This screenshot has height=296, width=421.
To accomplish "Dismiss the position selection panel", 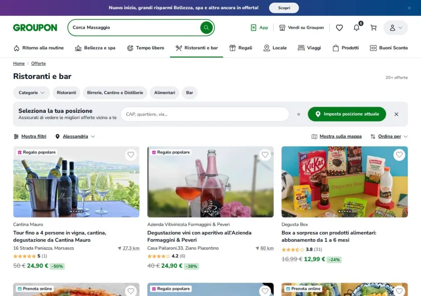I will [x=396, y=114].
